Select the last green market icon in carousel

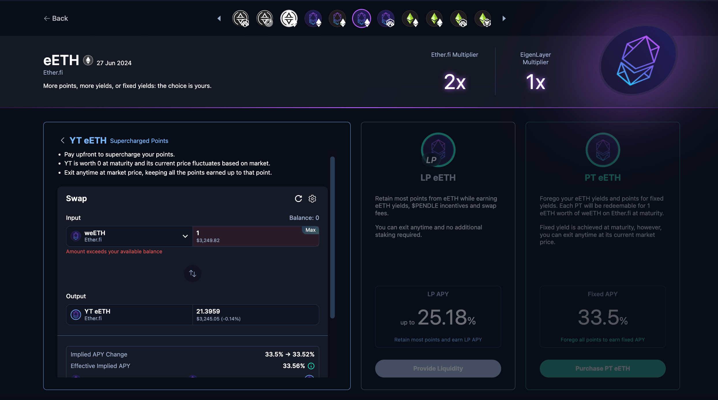coord(483,18)
